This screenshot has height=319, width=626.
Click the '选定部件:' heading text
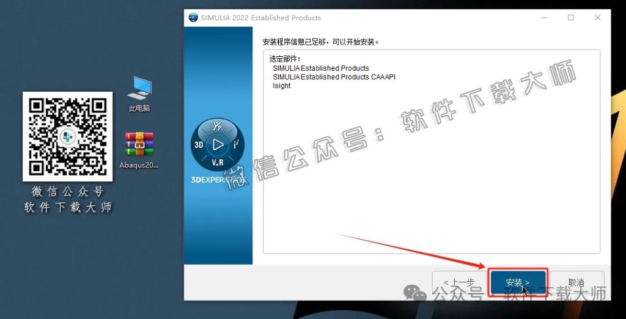click(x=285, y=59)
